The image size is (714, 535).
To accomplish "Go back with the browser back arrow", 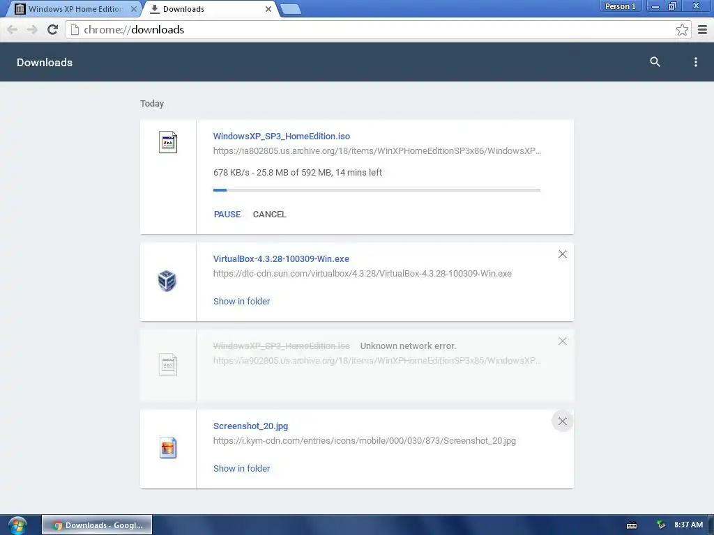I will tap(13, 29).
